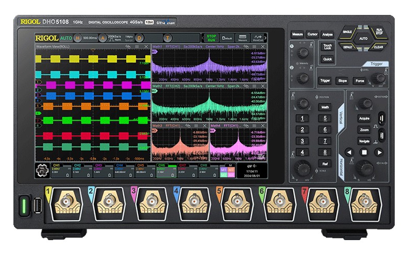Tap the hand gesture icon in Waveform View header
This screenshot has height=254, width=404.
tap(128, 46)
